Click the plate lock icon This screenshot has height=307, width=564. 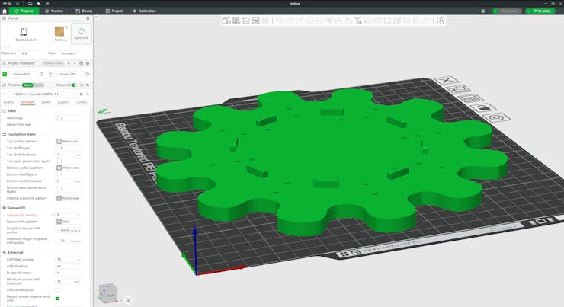pos(484,108)
